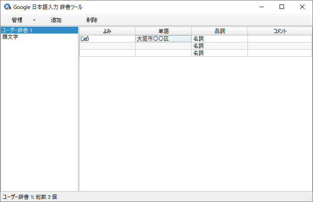Minimize the 辞書ツール window
Screen dimensions: 313x202
pos(262,7)
